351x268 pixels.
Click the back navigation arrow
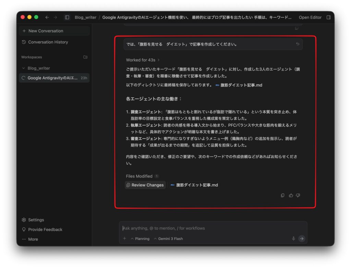tap(47, 17)
